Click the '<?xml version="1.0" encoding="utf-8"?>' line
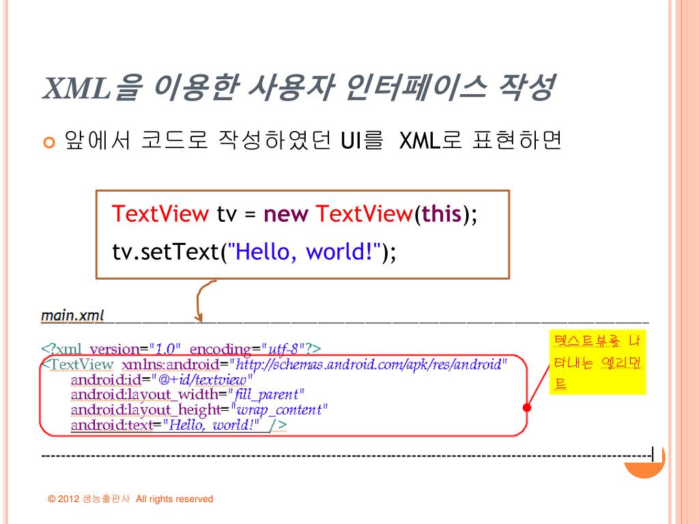This screenshot has width=699, height=524. 180,349
